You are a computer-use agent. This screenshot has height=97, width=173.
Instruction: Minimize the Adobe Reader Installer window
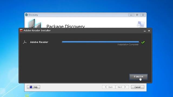pyautogui.click(x=145, y=31)
